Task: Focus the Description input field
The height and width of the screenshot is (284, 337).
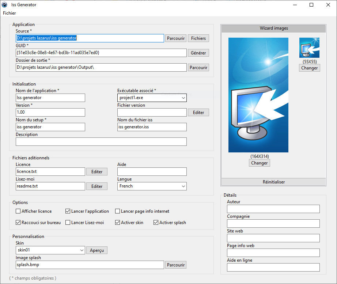Action: tap(101, 142)
